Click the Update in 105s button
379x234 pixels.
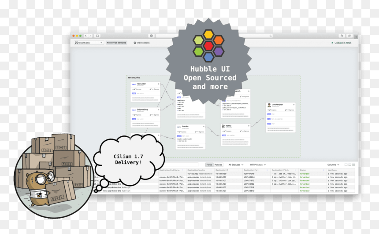tap(341, 43)
